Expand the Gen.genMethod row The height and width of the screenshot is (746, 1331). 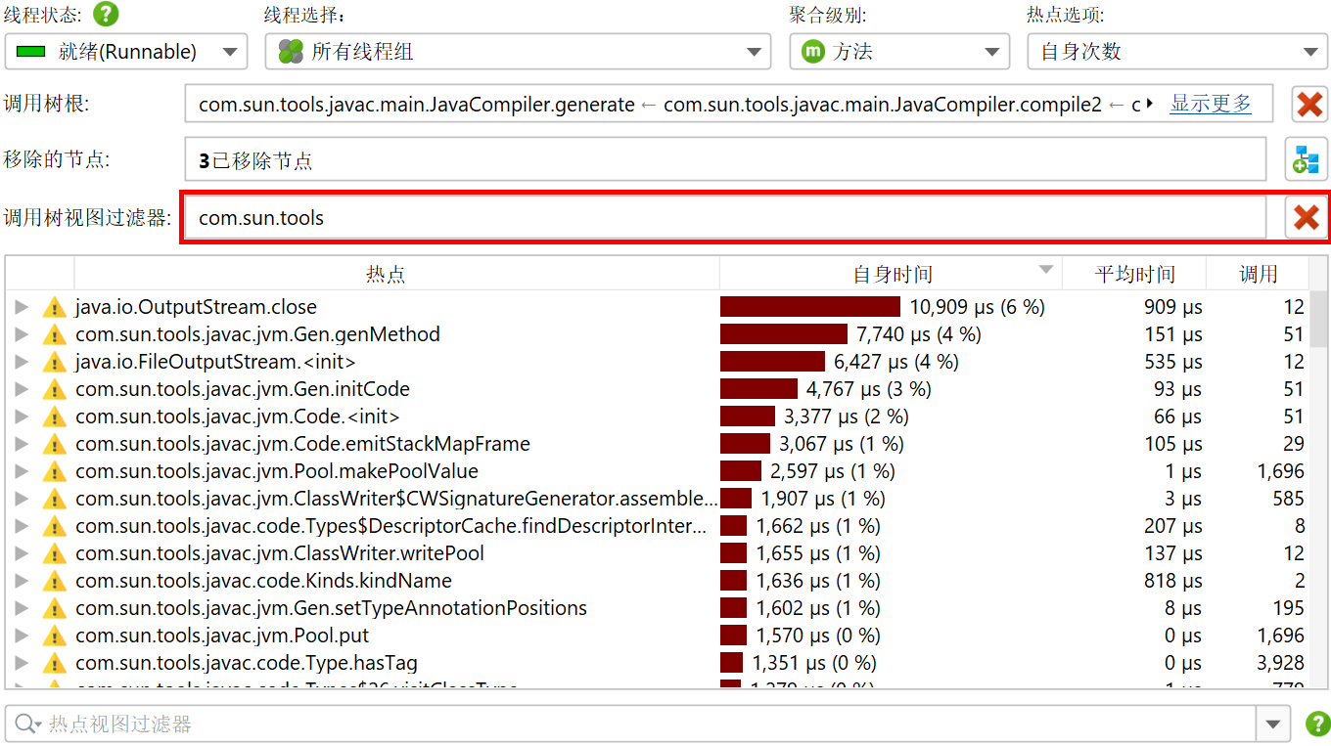coord(22,334)
